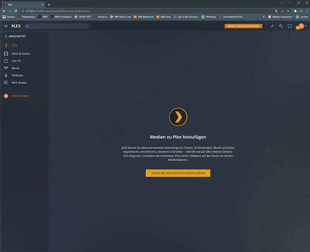Screen dimensions: 310x252
Task: Open the AMD-Companion bookmark
Action: click(61, 17)
